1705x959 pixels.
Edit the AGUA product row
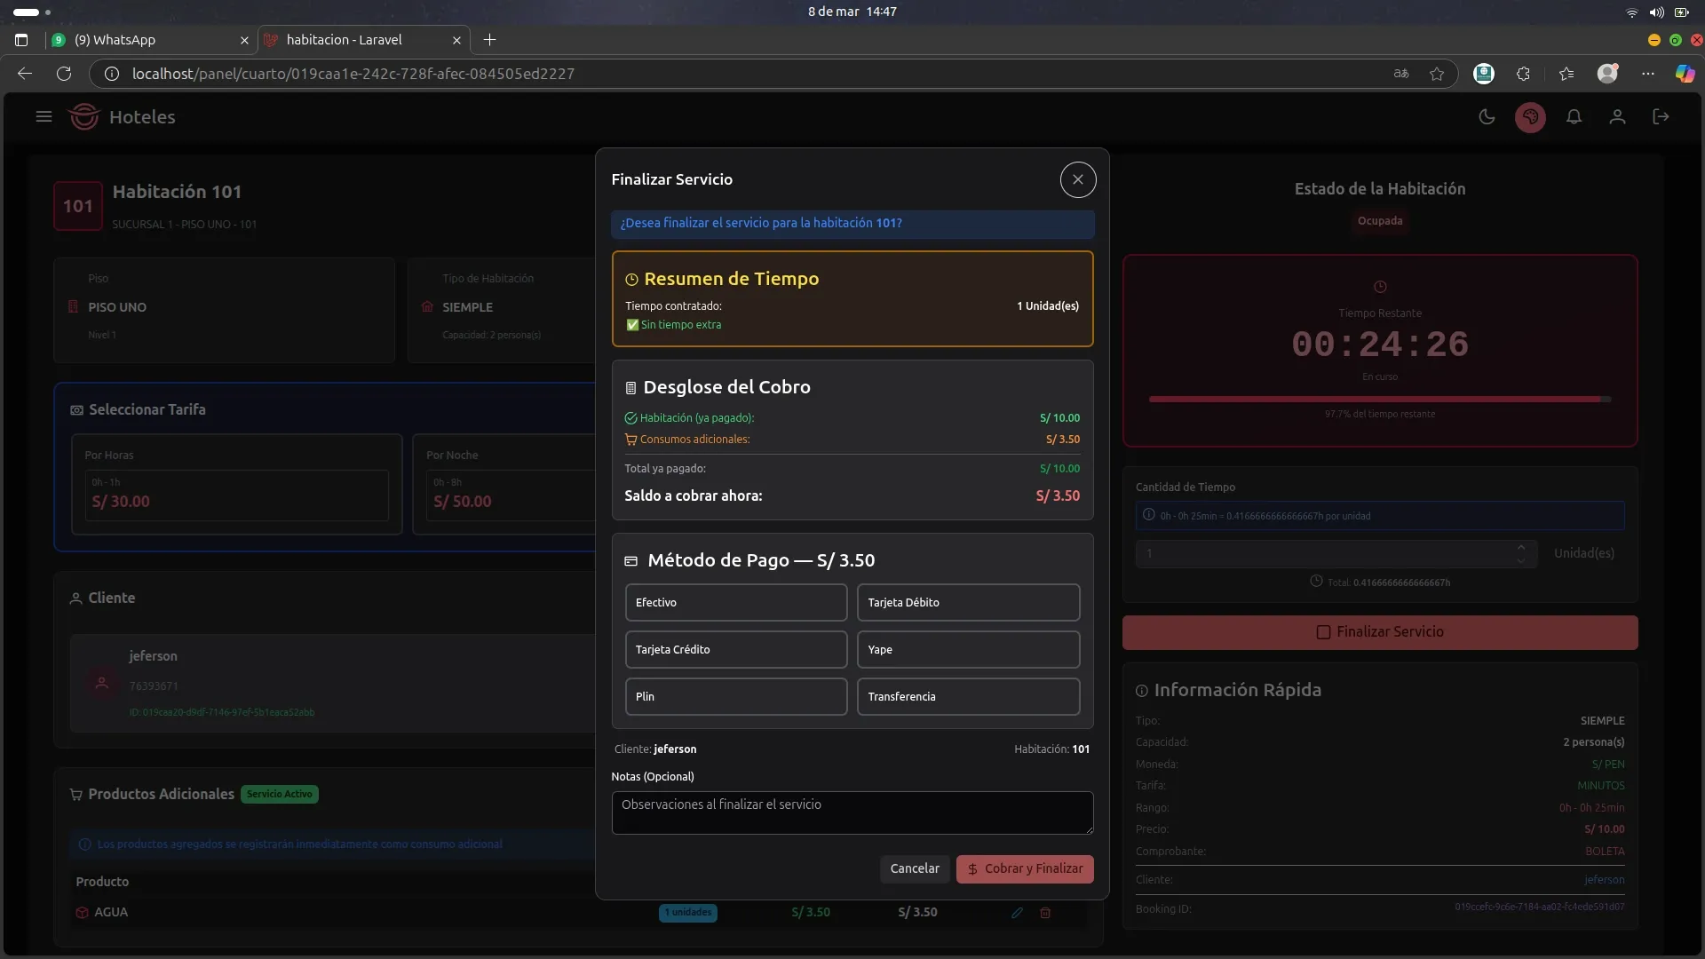point(1017,913)
